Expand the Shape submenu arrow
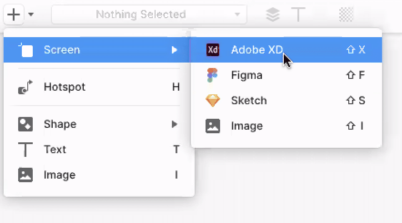The image size is (402, 223). (174, 124)
